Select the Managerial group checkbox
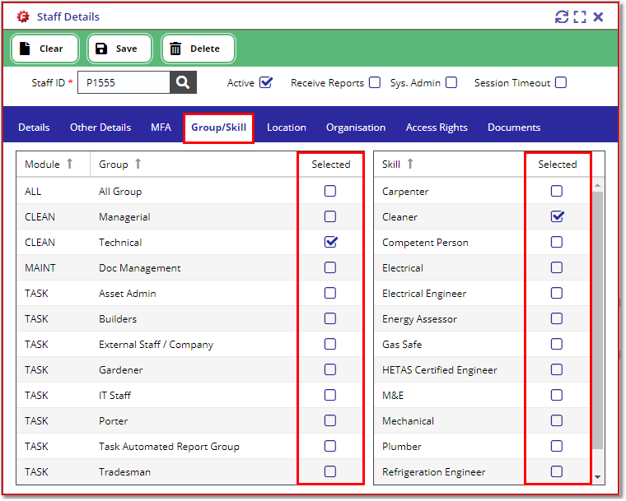Screen dimensions: 626x501 click(330, 216)
